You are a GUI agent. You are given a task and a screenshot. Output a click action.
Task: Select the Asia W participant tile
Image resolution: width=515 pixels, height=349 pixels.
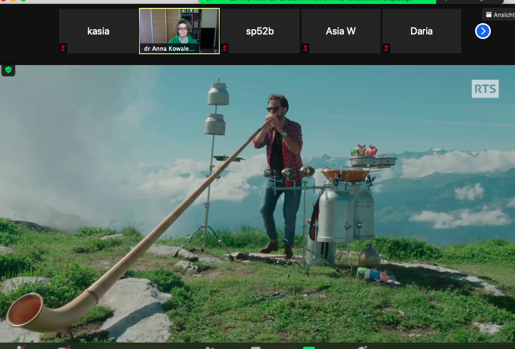coord(341,31)
